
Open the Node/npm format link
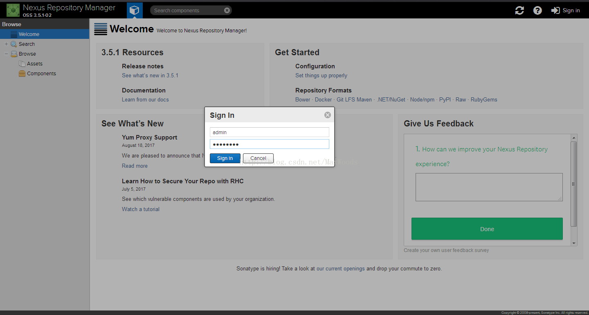point(422,100)
